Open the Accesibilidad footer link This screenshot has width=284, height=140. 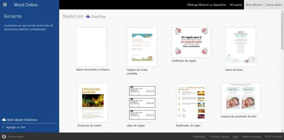point(199,137)
